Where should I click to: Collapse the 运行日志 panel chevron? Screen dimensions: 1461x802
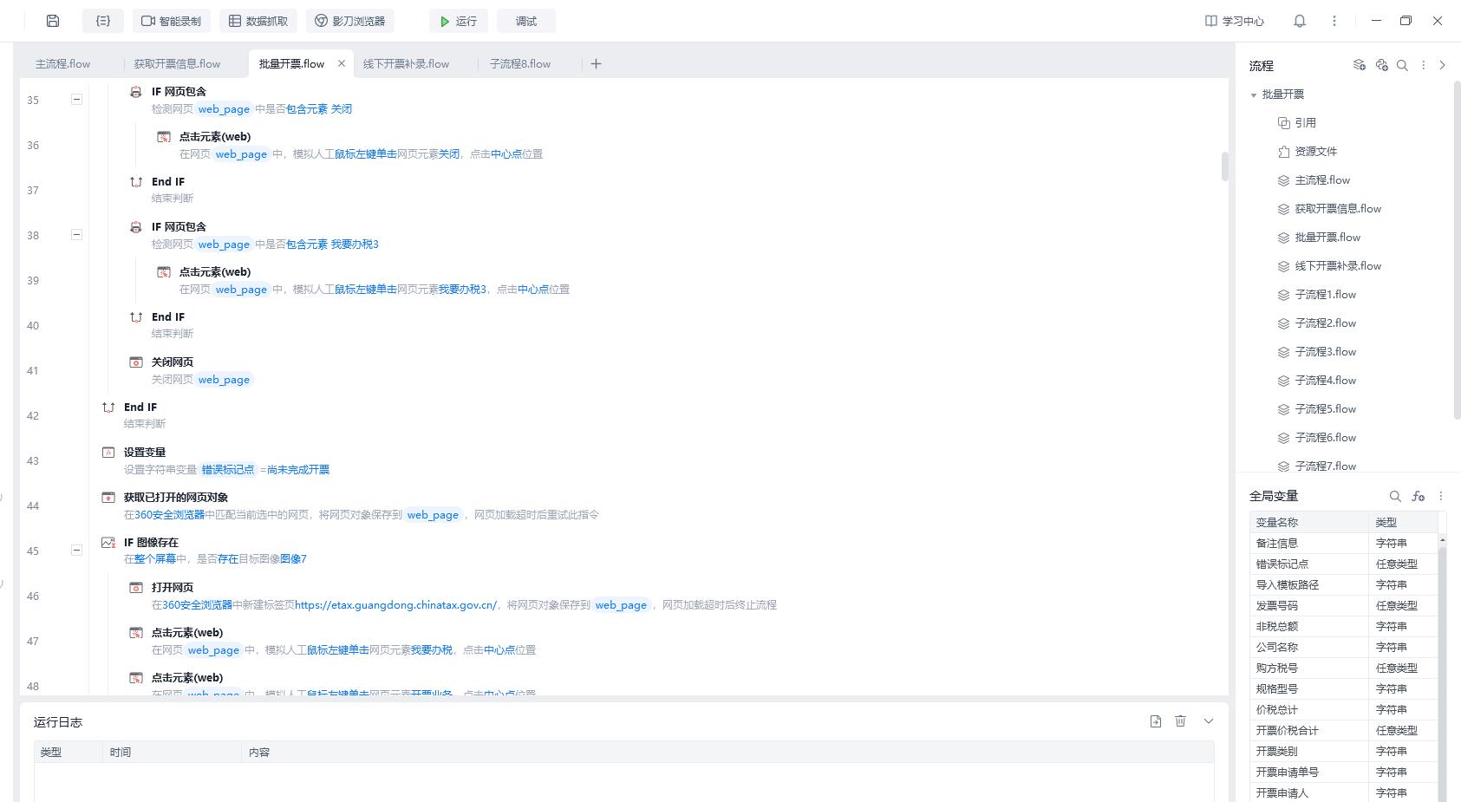pos(1209,721)
